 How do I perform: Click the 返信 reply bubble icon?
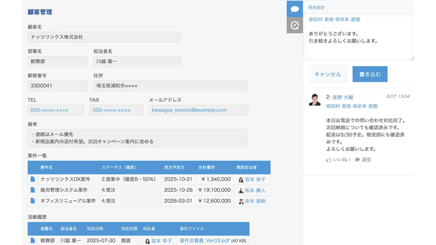coord(358,160)
